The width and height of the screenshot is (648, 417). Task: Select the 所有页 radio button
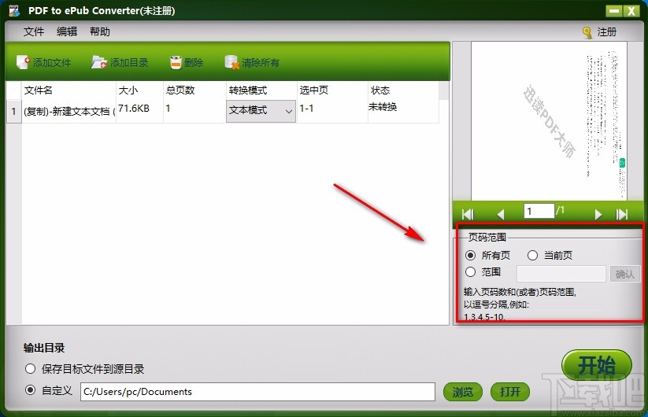coord(470,255)
